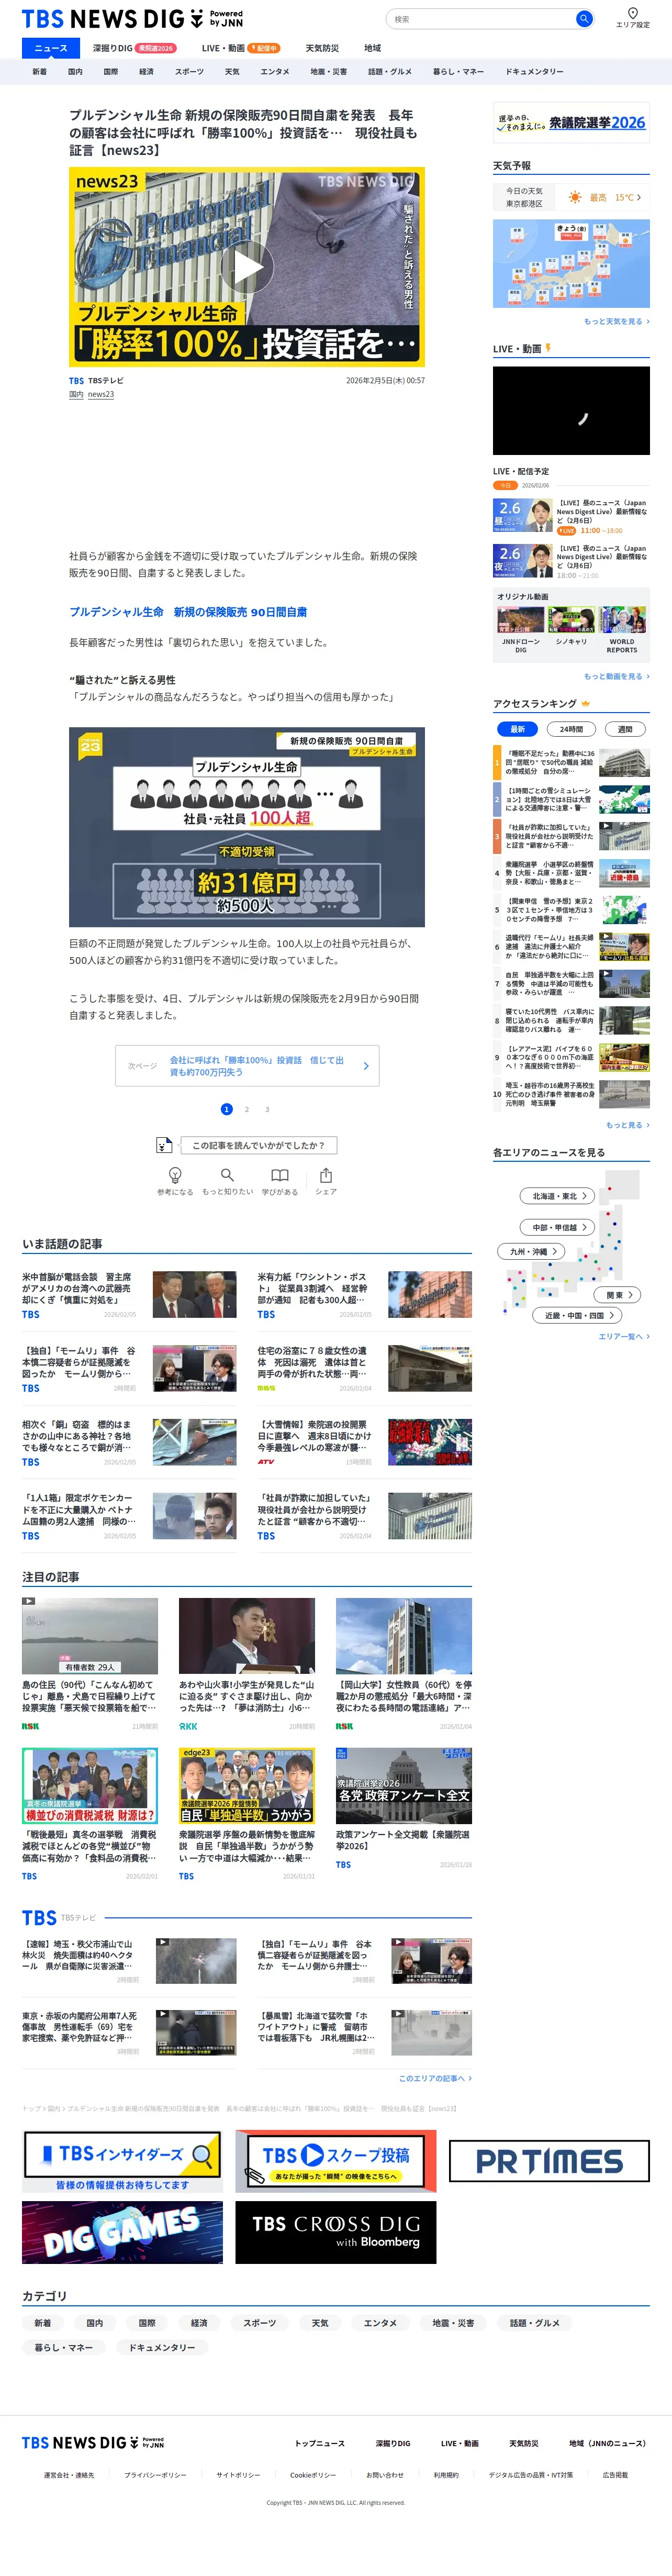Viewport: 672px width, 2576px height.
Task: Click the TBSスクープ投稿 banner
Action: 336,2161
